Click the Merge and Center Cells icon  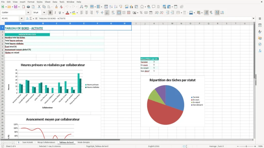[119, 13]
